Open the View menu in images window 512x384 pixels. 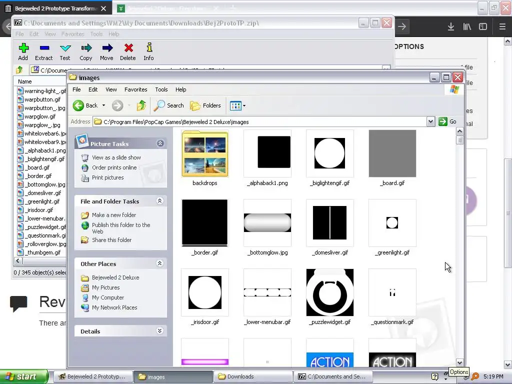point(111,89)
